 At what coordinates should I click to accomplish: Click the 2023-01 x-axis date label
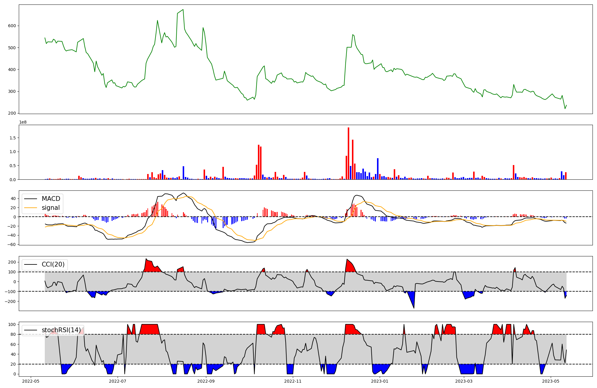(x=380, y=381)
